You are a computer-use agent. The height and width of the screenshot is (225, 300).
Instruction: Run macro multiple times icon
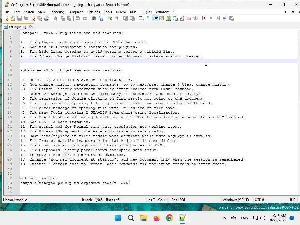pos(225,18)
